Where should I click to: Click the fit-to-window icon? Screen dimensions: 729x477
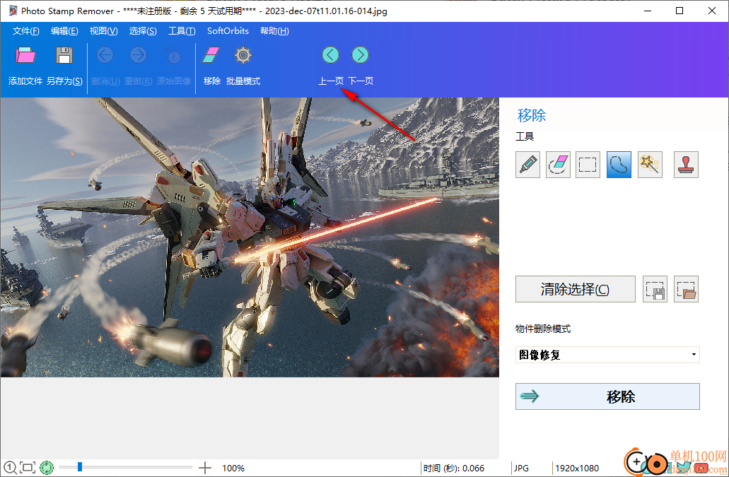[28, 468]
